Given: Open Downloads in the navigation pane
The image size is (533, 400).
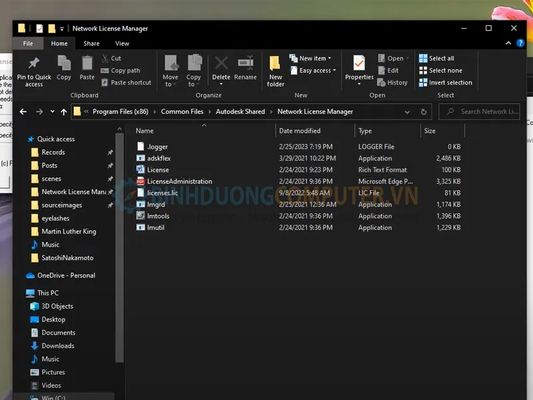Looking at the screenshot, I should click(x=58, y=345).
